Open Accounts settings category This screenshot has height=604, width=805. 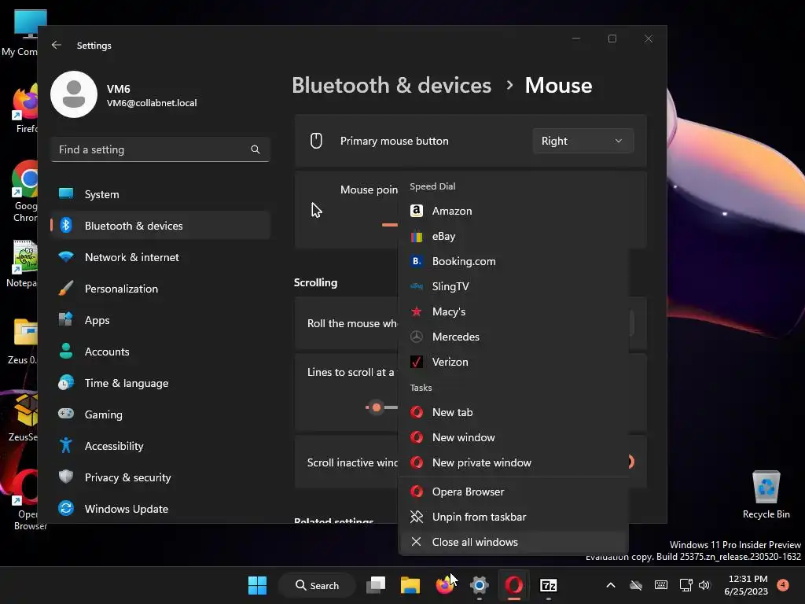(x=160, y=352)
